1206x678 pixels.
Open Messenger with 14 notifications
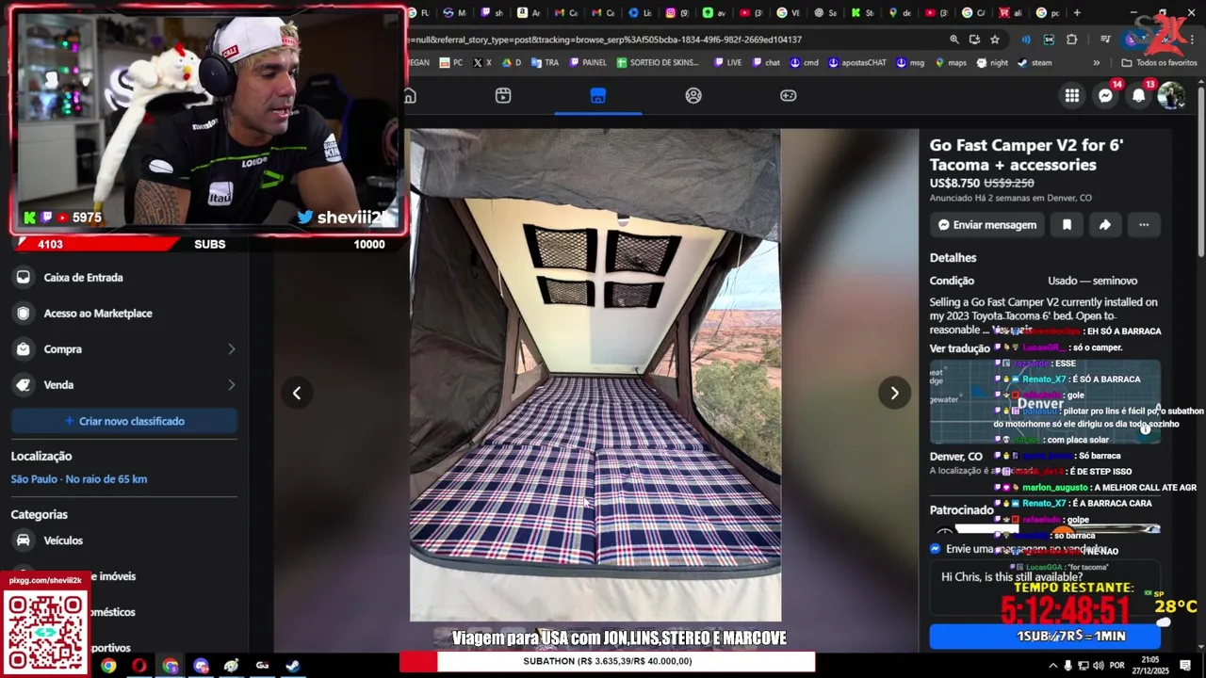(x=1106, y=95)
